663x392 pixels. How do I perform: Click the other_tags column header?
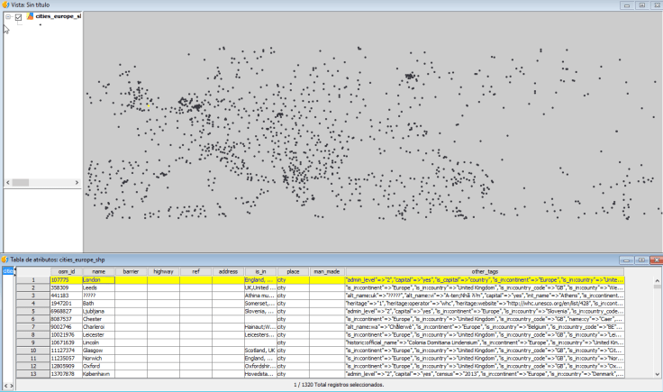pyautogui.click(x=485, y=270)
